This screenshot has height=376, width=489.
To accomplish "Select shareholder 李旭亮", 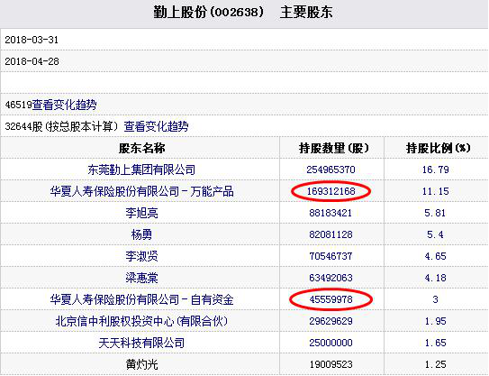I will coord(141,213).
